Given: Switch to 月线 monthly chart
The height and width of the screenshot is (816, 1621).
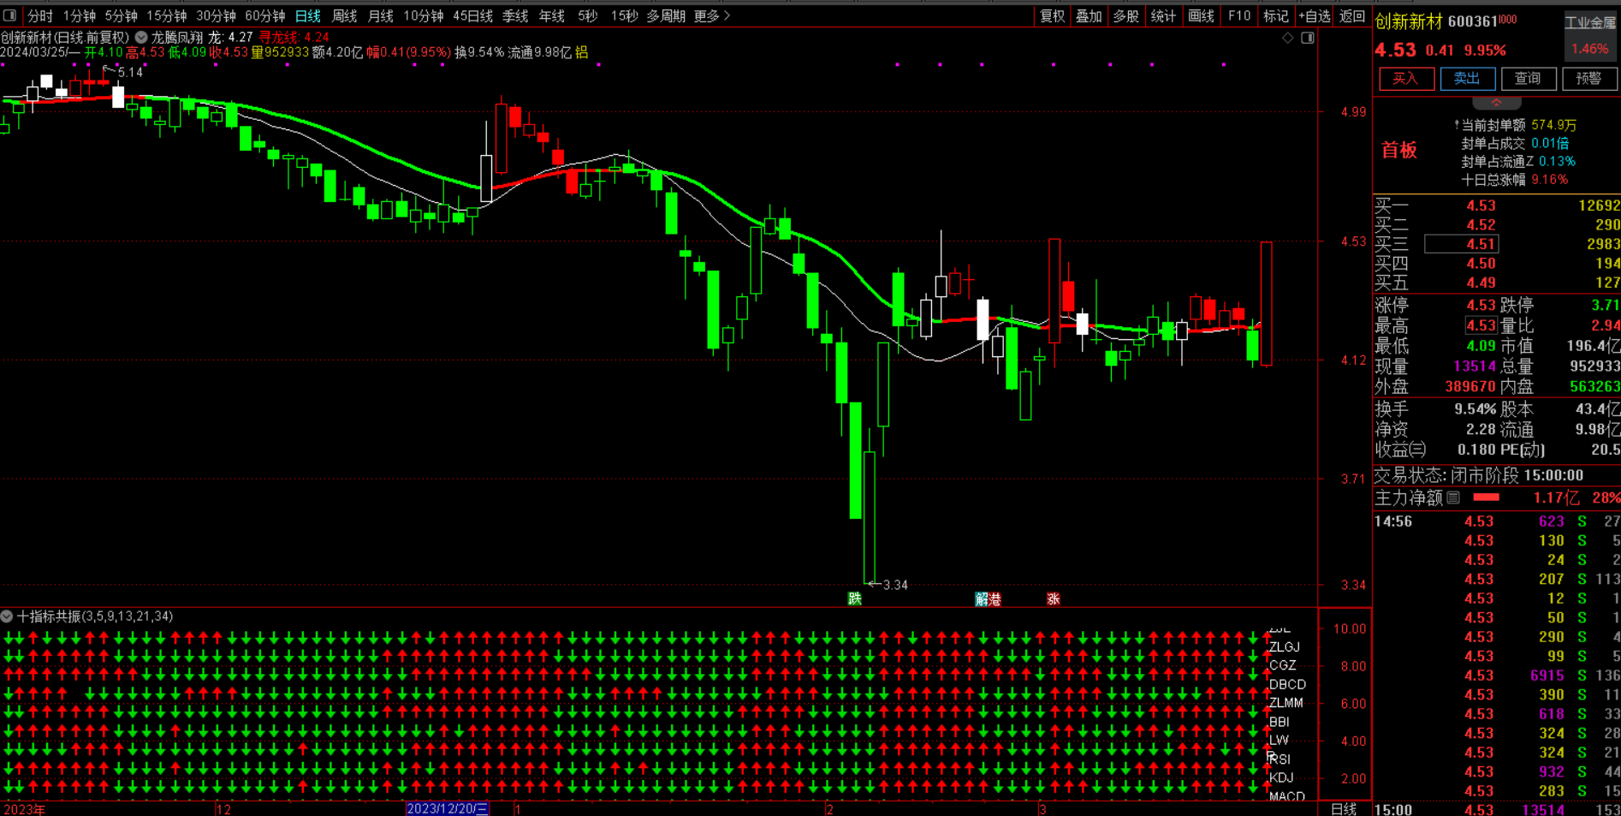Looking at the screenshot, I should pyautogui.click(x=380, y=15).
